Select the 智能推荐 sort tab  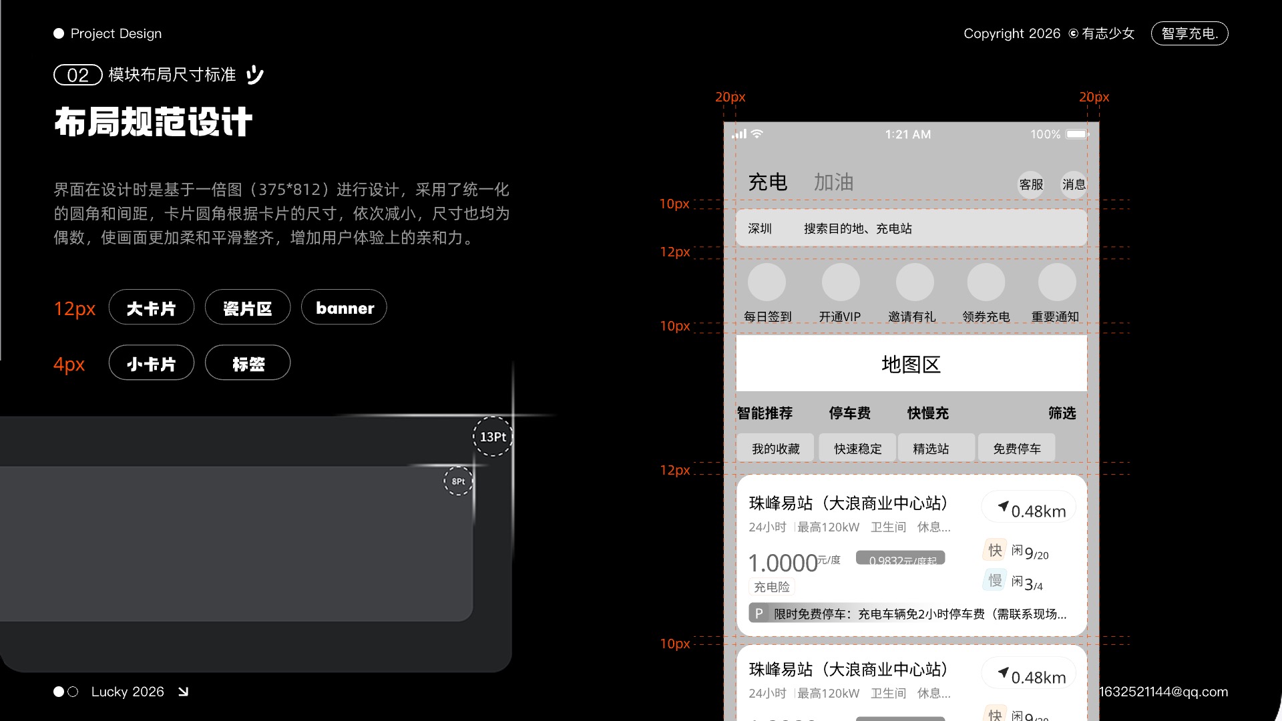(x=765, y=413)
